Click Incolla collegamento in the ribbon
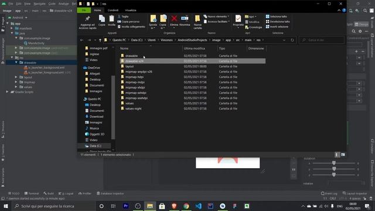 [131, 27]
